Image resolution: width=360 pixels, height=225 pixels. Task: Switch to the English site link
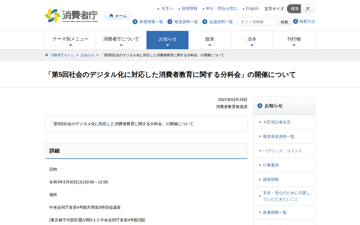coord(252,9)
